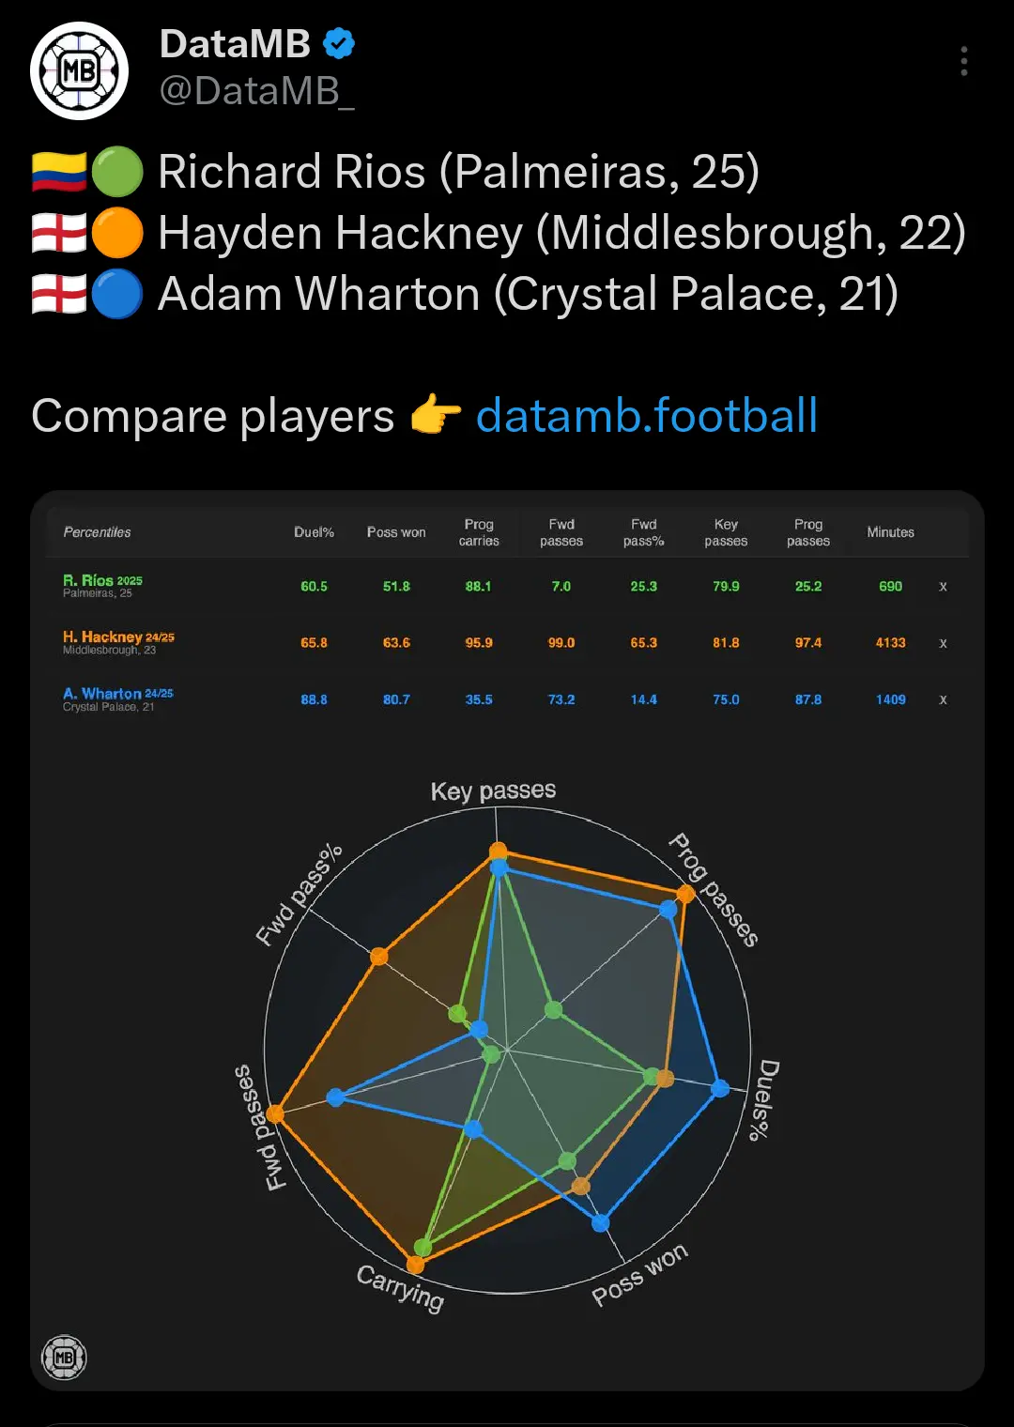Click the Duel% column header

coord(314,532)
